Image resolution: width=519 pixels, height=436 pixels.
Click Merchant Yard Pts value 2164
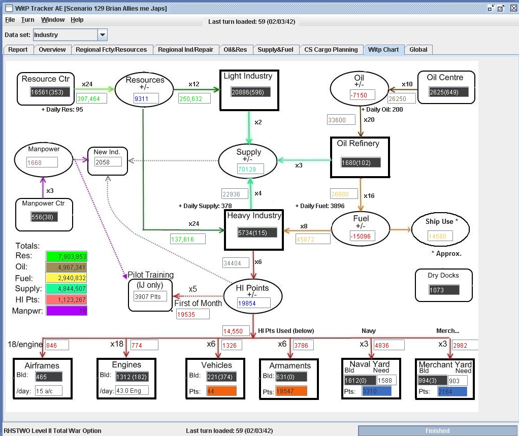pos(452,391)
